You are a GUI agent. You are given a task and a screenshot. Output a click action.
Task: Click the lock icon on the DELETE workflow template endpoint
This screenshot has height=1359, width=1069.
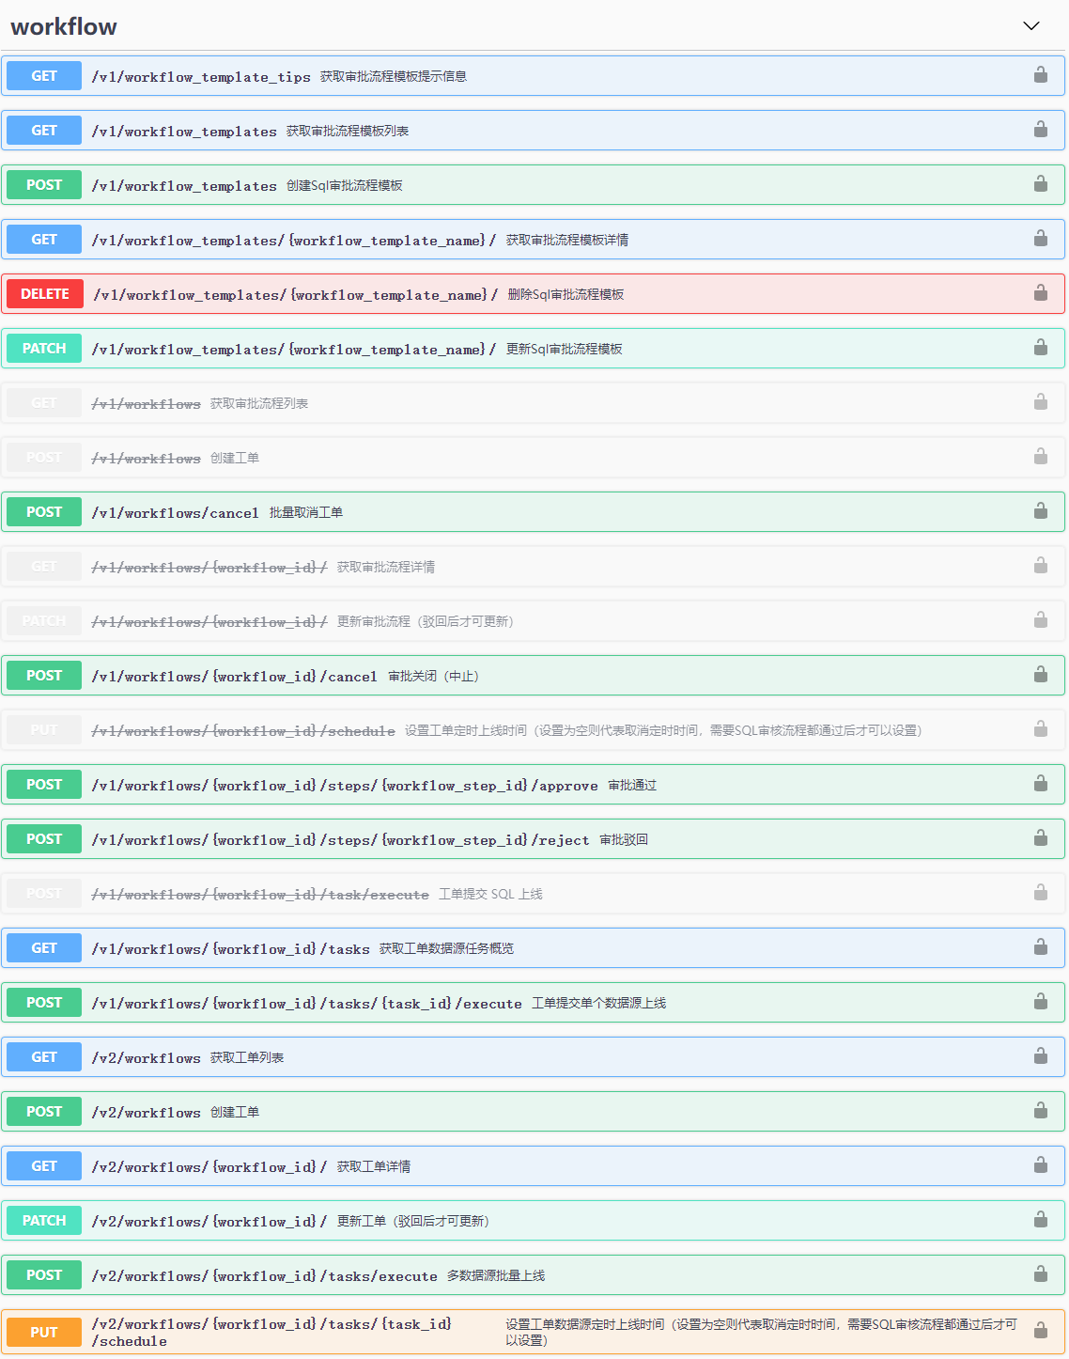1041,293
